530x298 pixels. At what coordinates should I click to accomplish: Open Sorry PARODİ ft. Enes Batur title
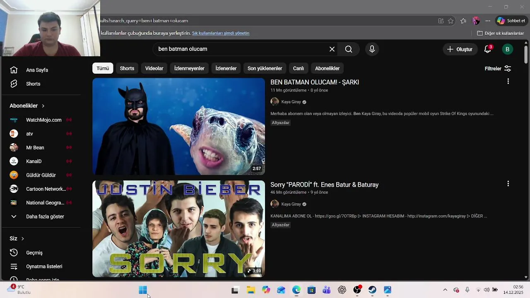[x=325, y=185]
